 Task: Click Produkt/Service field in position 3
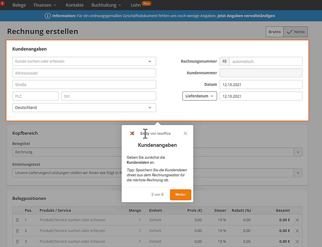[72, 241]
